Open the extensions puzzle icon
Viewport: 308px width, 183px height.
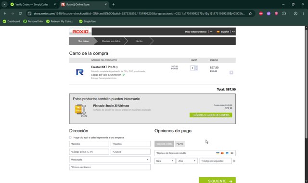coord(284,13)
